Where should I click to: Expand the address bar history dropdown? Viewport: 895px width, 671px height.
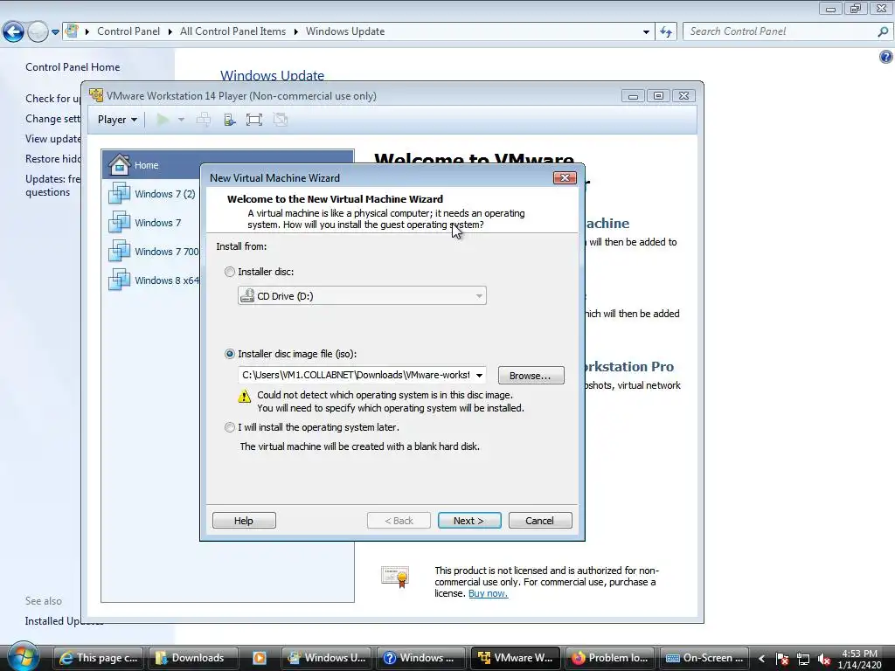point(646,32)
